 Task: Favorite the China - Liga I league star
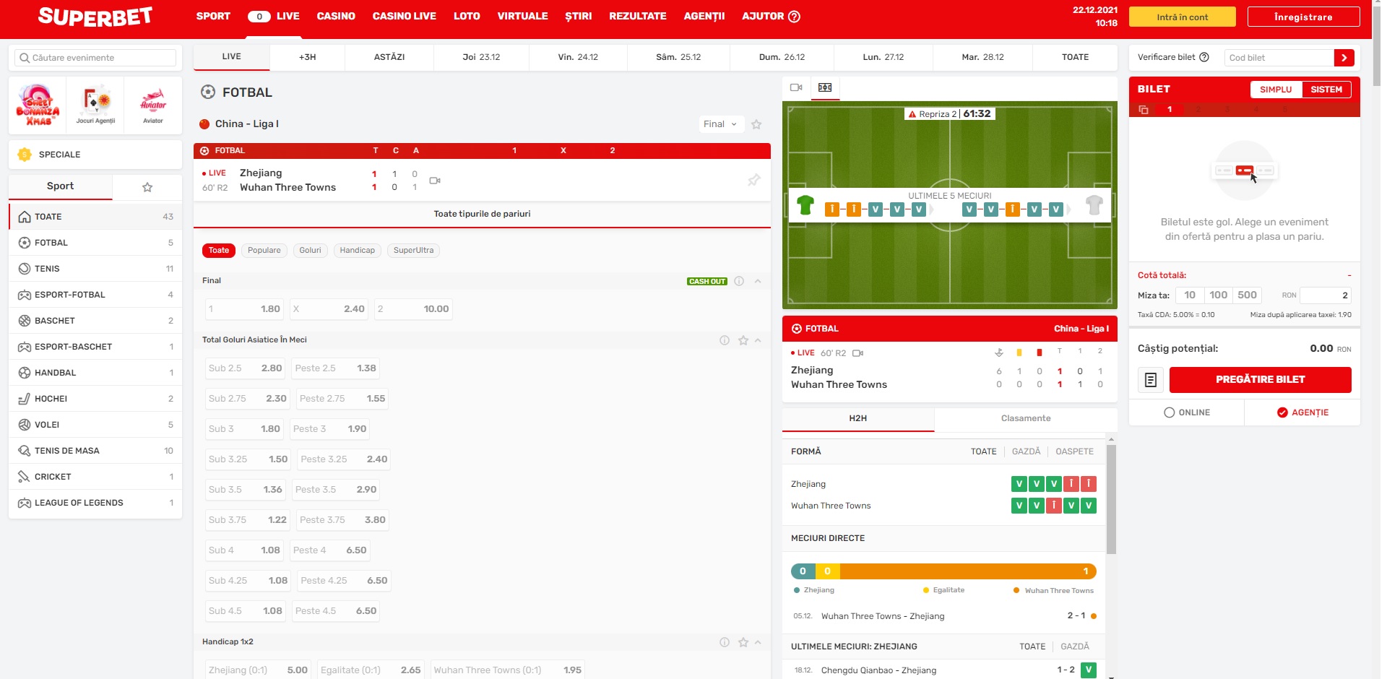[756, 124]
